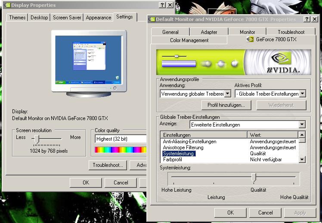322x223 pixels.
Task: Click the Einstellungen column header
Action: pos(204,135)
